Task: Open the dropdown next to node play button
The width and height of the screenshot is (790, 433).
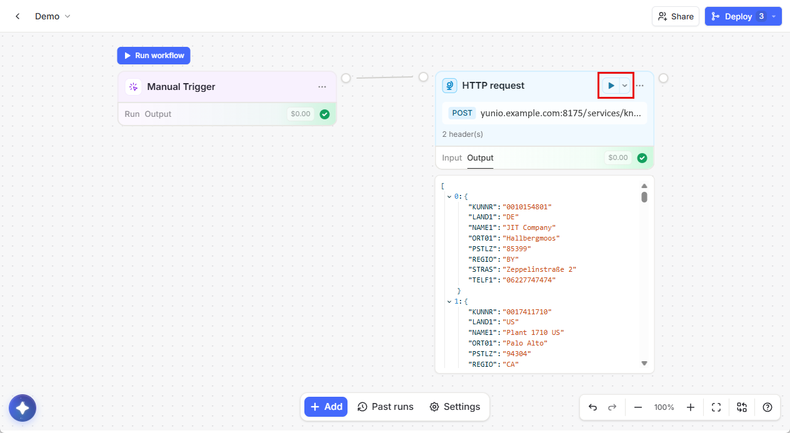Action: (x=624, y=86)
